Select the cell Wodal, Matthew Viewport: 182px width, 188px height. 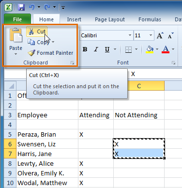(x=47, y=183)
